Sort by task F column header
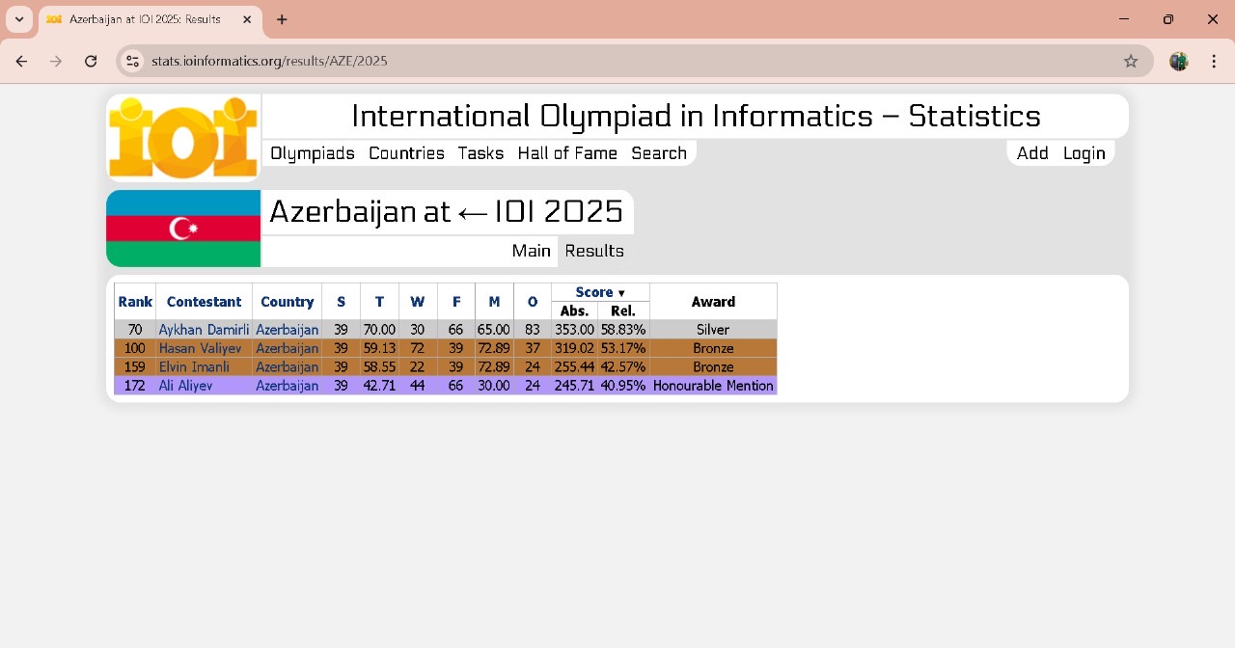 tap(456, 302)
